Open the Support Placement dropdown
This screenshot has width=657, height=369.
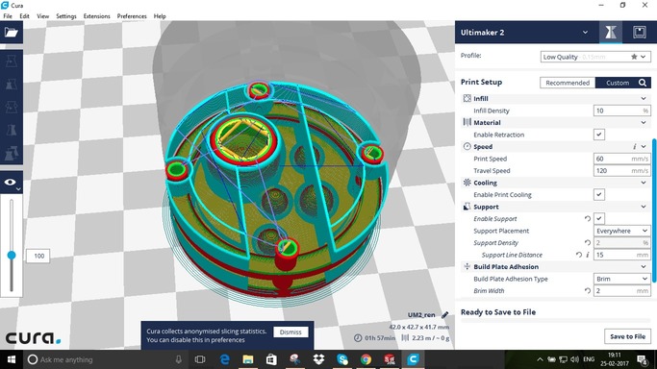click(621, 231)
